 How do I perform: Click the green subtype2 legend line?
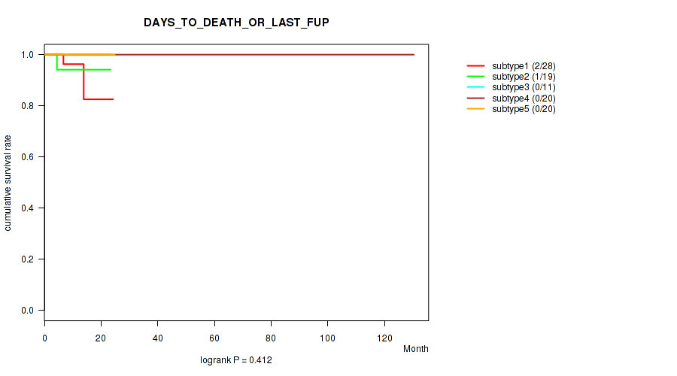coord(475,77)
